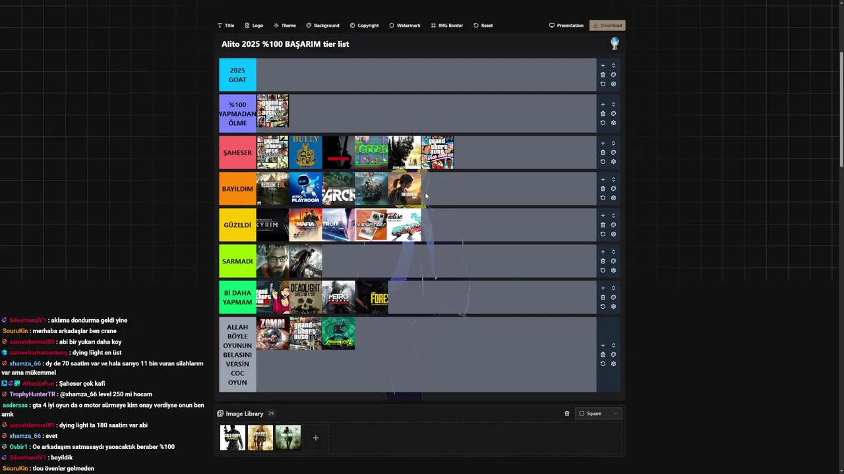The height and width of the screenshot is (474, 844).
Task: Open the ŞAHESER row settings gear
Action: click(x=613, y=162)
